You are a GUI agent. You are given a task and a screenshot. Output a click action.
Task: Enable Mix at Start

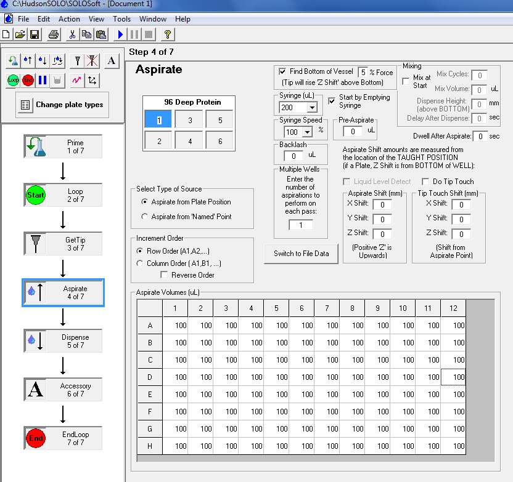point(405,82)
